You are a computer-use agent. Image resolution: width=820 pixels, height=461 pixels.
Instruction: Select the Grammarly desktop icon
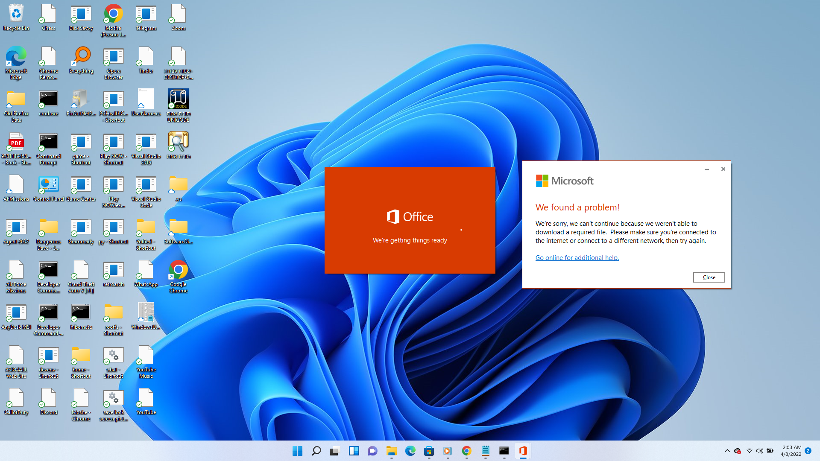click(81, 231)
